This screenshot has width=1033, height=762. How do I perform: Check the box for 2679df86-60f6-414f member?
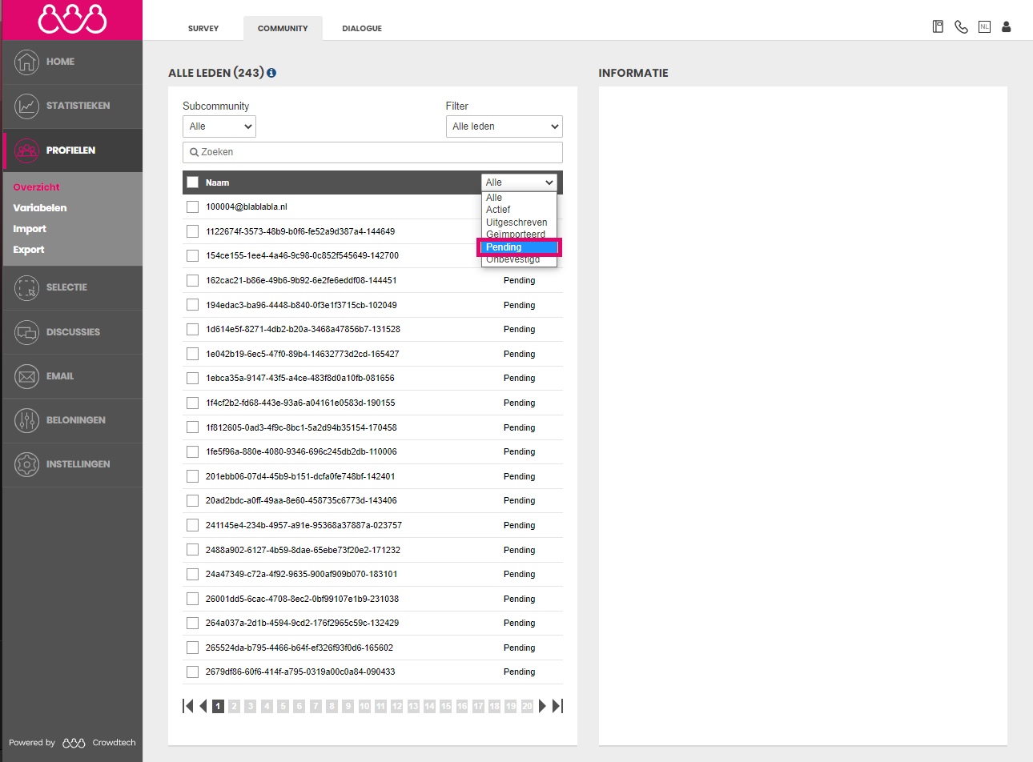192,672
